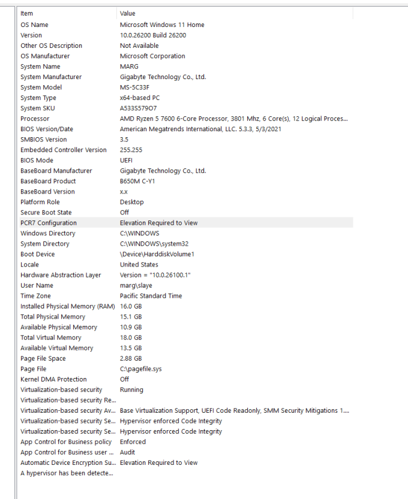408x499 pixels.
Task: Click the Value column header
Action: point(235,13)
